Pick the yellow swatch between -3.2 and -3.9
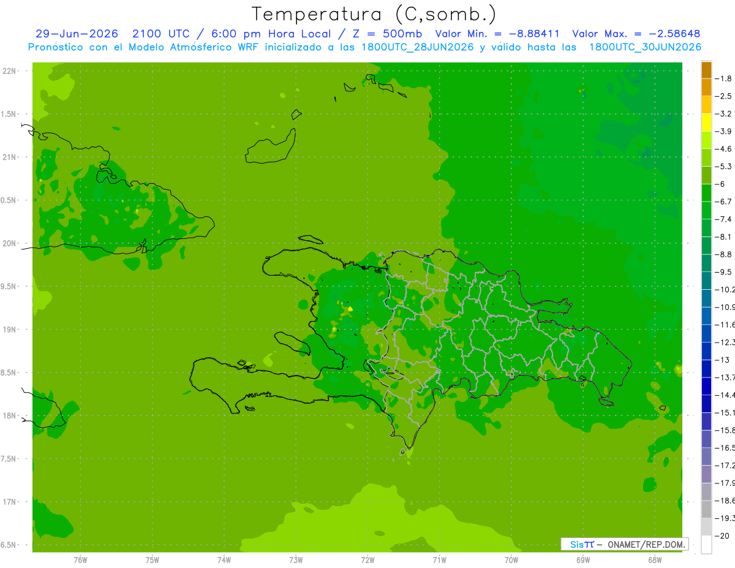 click(x=706, y=122)
